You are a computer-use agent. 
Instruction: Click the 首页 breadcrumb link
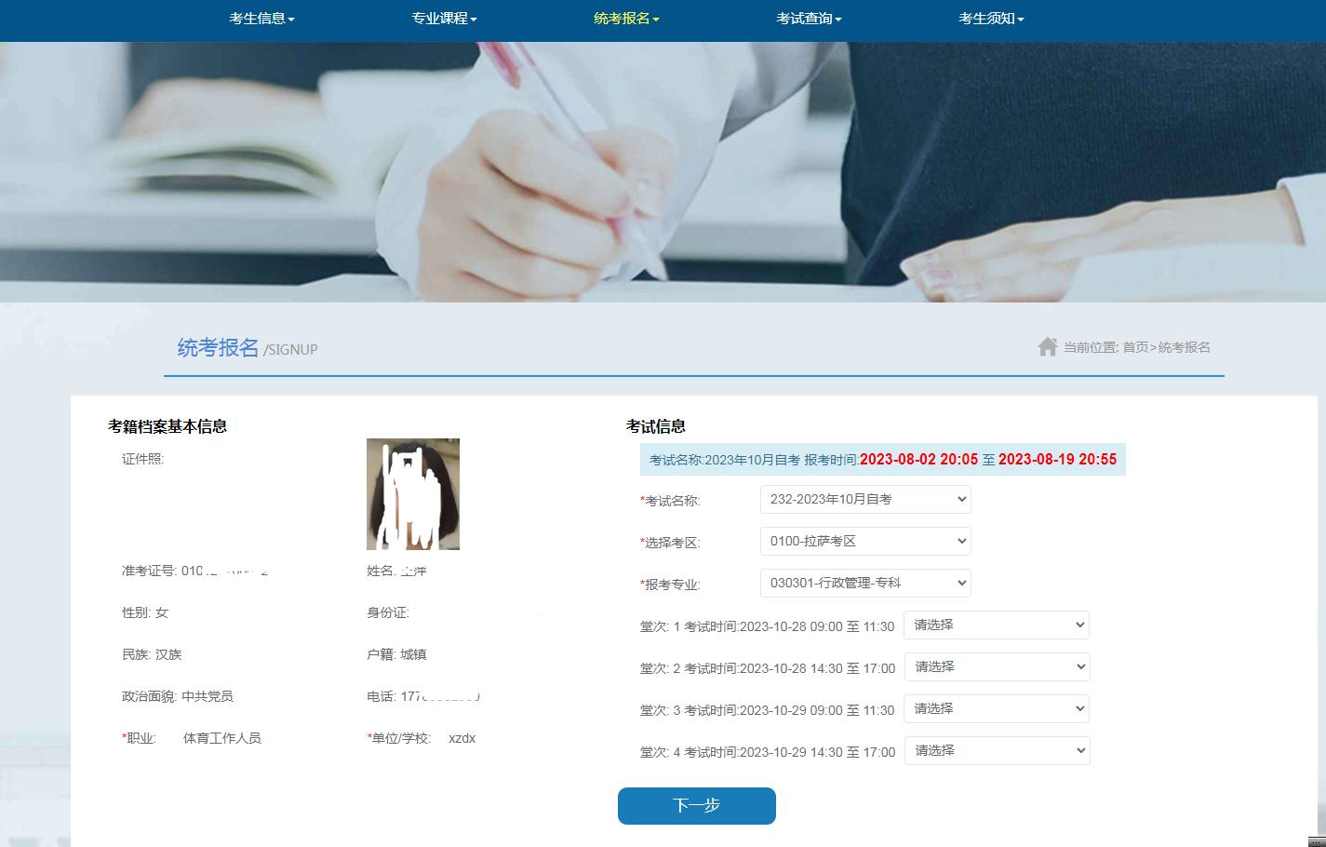click(x=1135, y=347)
